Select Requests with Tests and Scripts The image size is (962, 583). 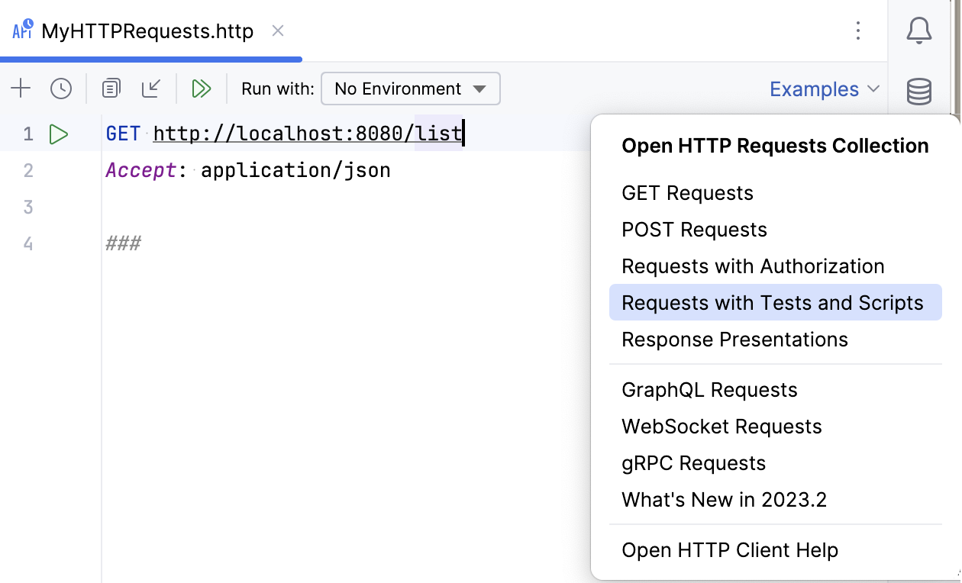pyautogui.click(x=773, y=303)
